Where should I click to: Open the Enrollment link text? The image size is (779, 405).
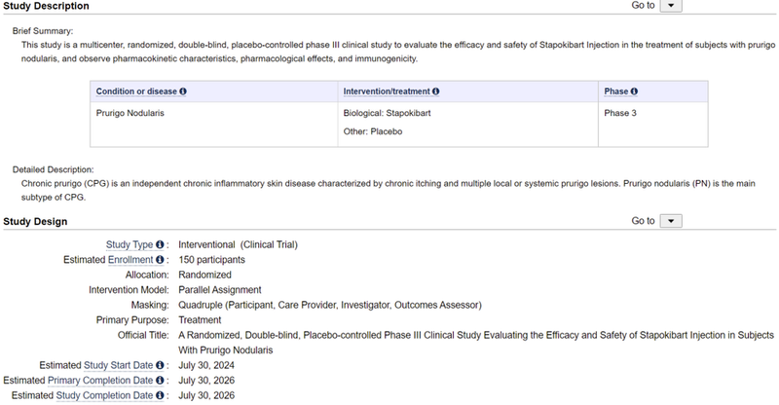(130, 261)
